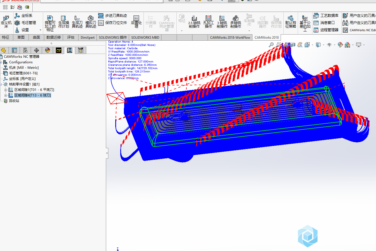Viewport: 376px width, 251px height.
Task: Open ConfigurationManager panel tab
Action: click(25, 50)
